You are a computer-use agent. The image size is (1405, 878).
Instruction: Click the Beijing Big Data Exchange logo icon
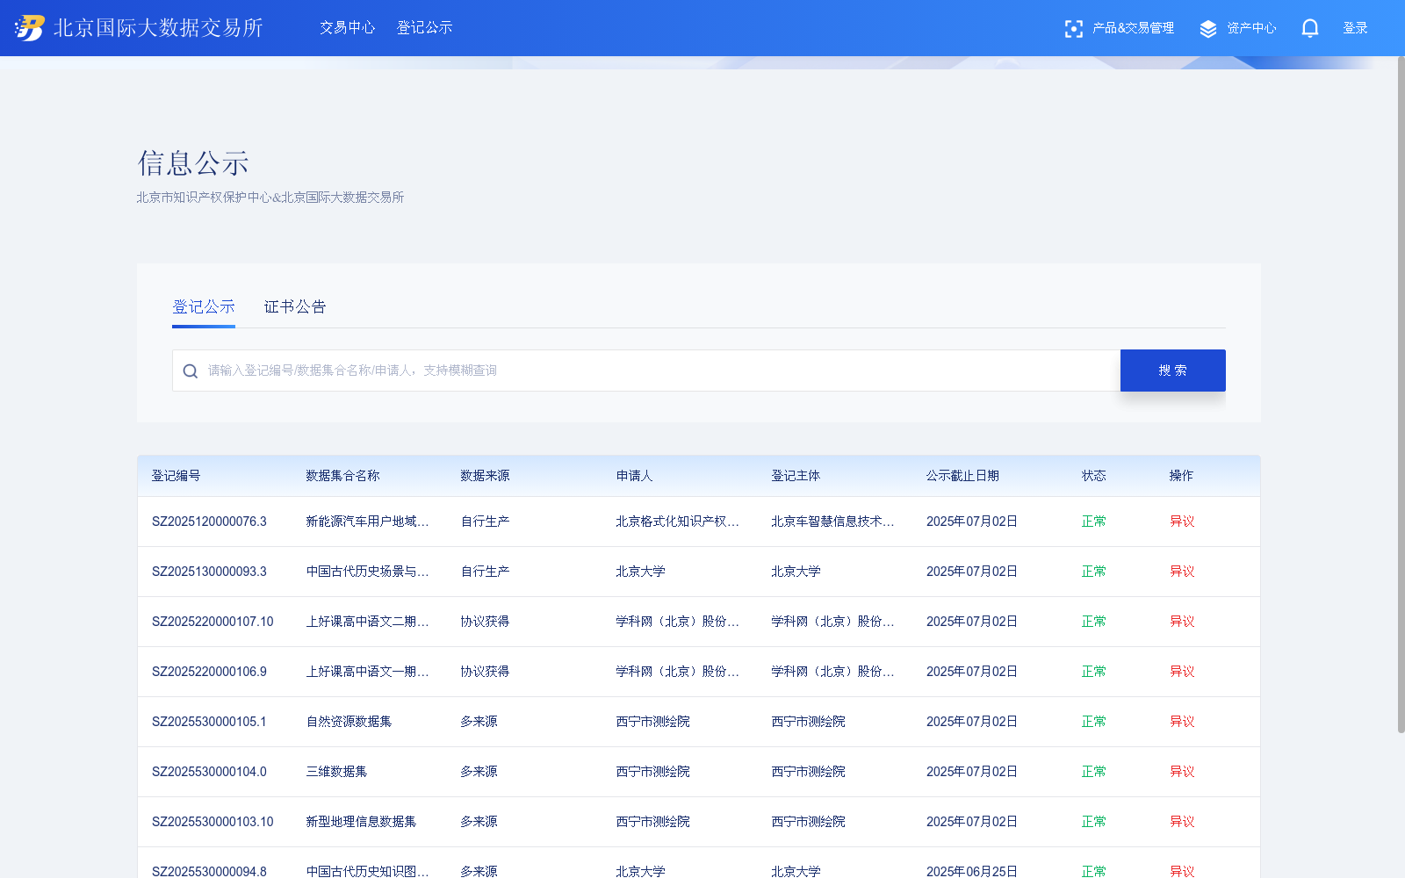click(29, 28)
